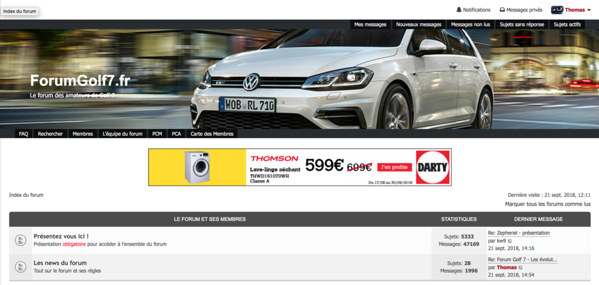Click the Index du forum breadcrumb link
The height and width of the screenshot is (285, 599).
click(26, 195)
